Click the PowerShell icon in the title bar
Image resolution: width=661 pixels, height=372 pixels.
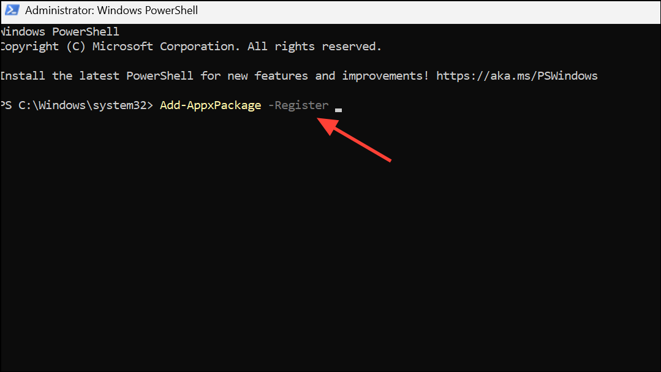(x=12, y=11)
